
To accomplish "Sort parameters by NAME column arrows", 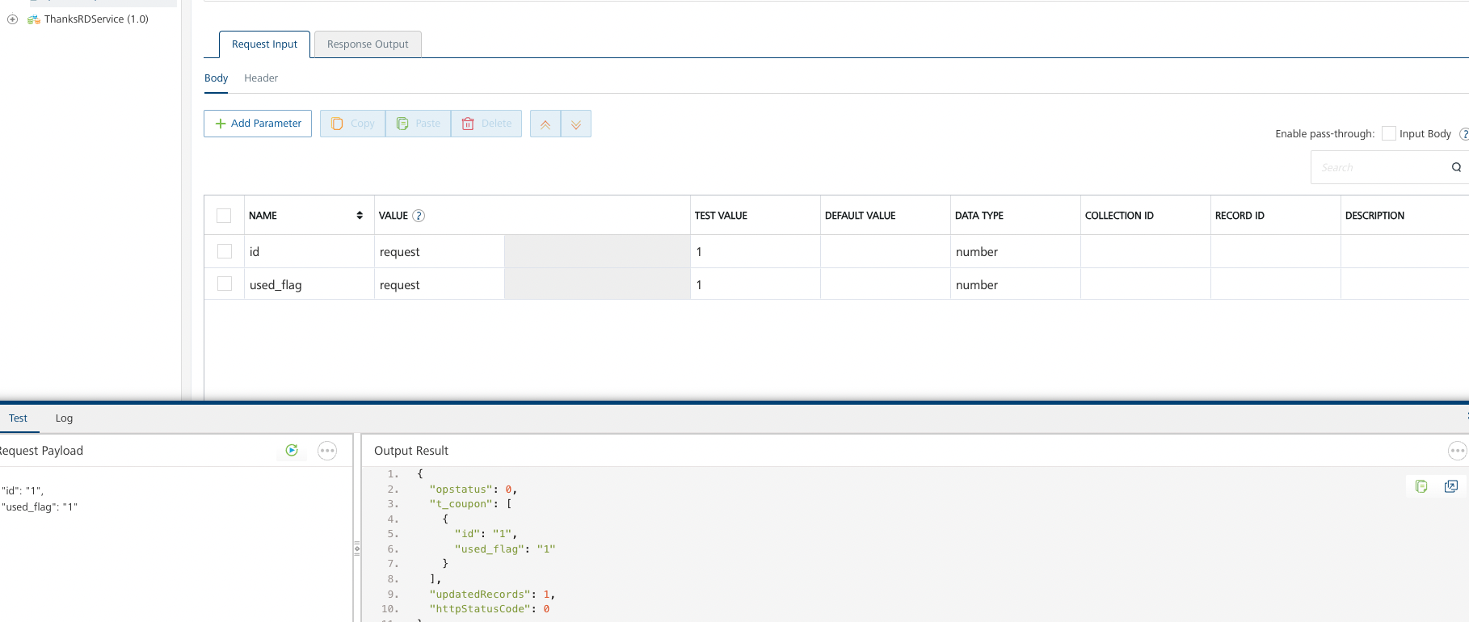I will [360, 216].
